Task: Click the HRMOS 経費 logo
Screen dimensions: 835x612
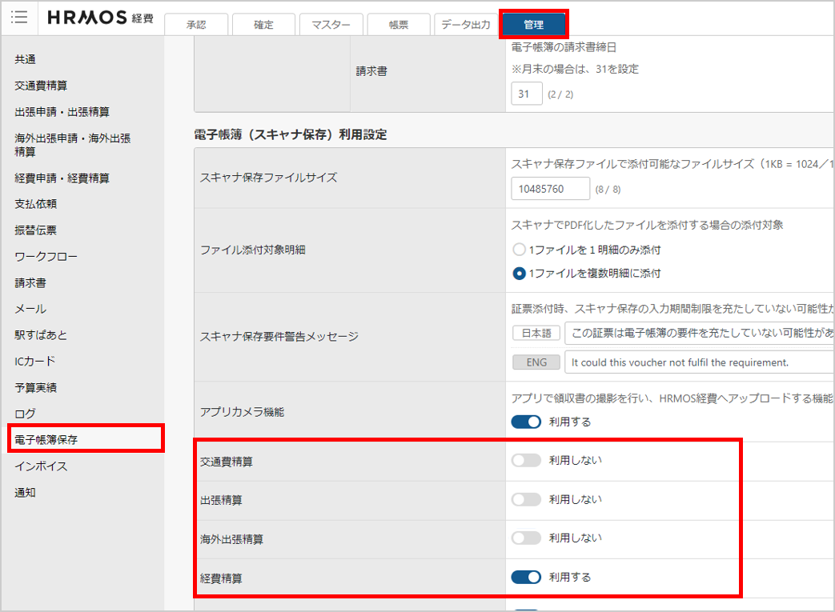Action: click(100, 18)
